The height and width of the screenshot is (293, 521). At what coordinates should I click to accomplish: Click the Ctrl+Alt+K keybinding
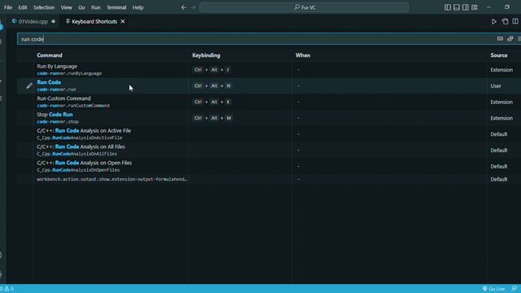[x=212, y=102]
